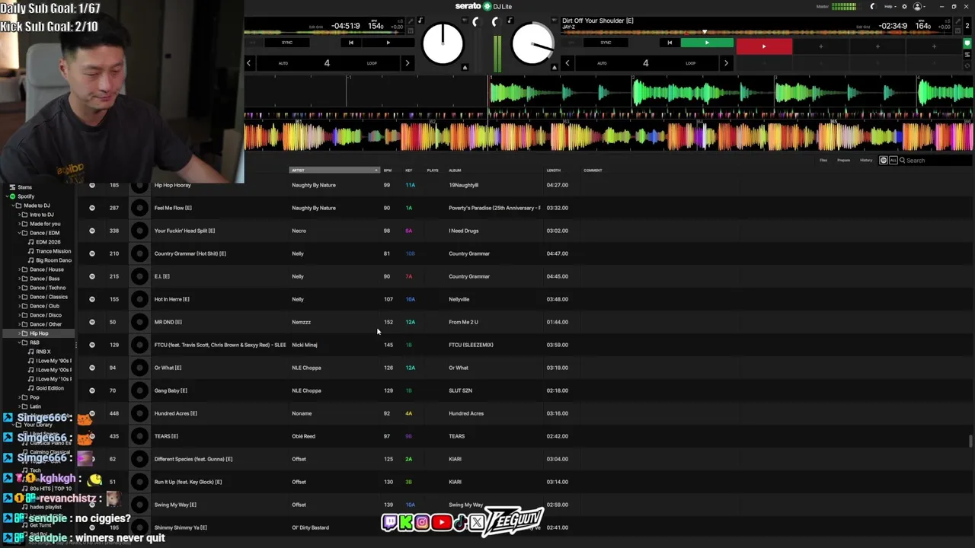975x548 pixels.
Task: Click vinyl artwork for MR DND track
Action: pyautogui.click(x=139, y=322)
